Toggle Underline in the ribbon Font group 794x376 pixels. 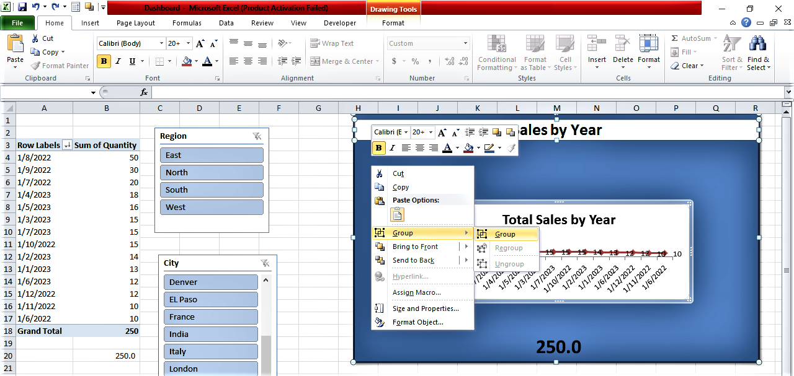132,61
